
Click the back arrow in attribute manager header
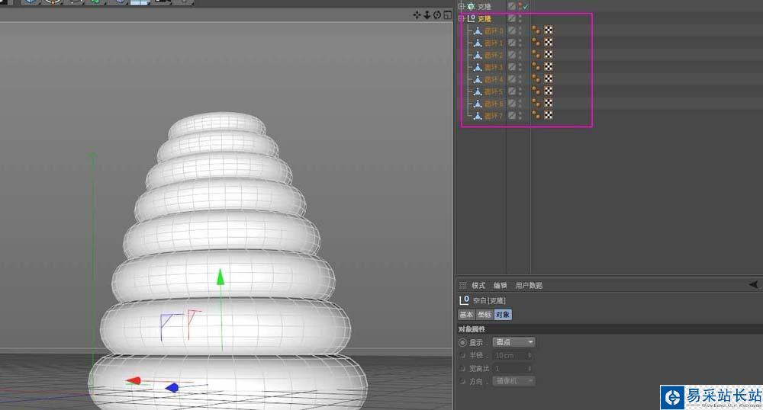pos(753,285)
